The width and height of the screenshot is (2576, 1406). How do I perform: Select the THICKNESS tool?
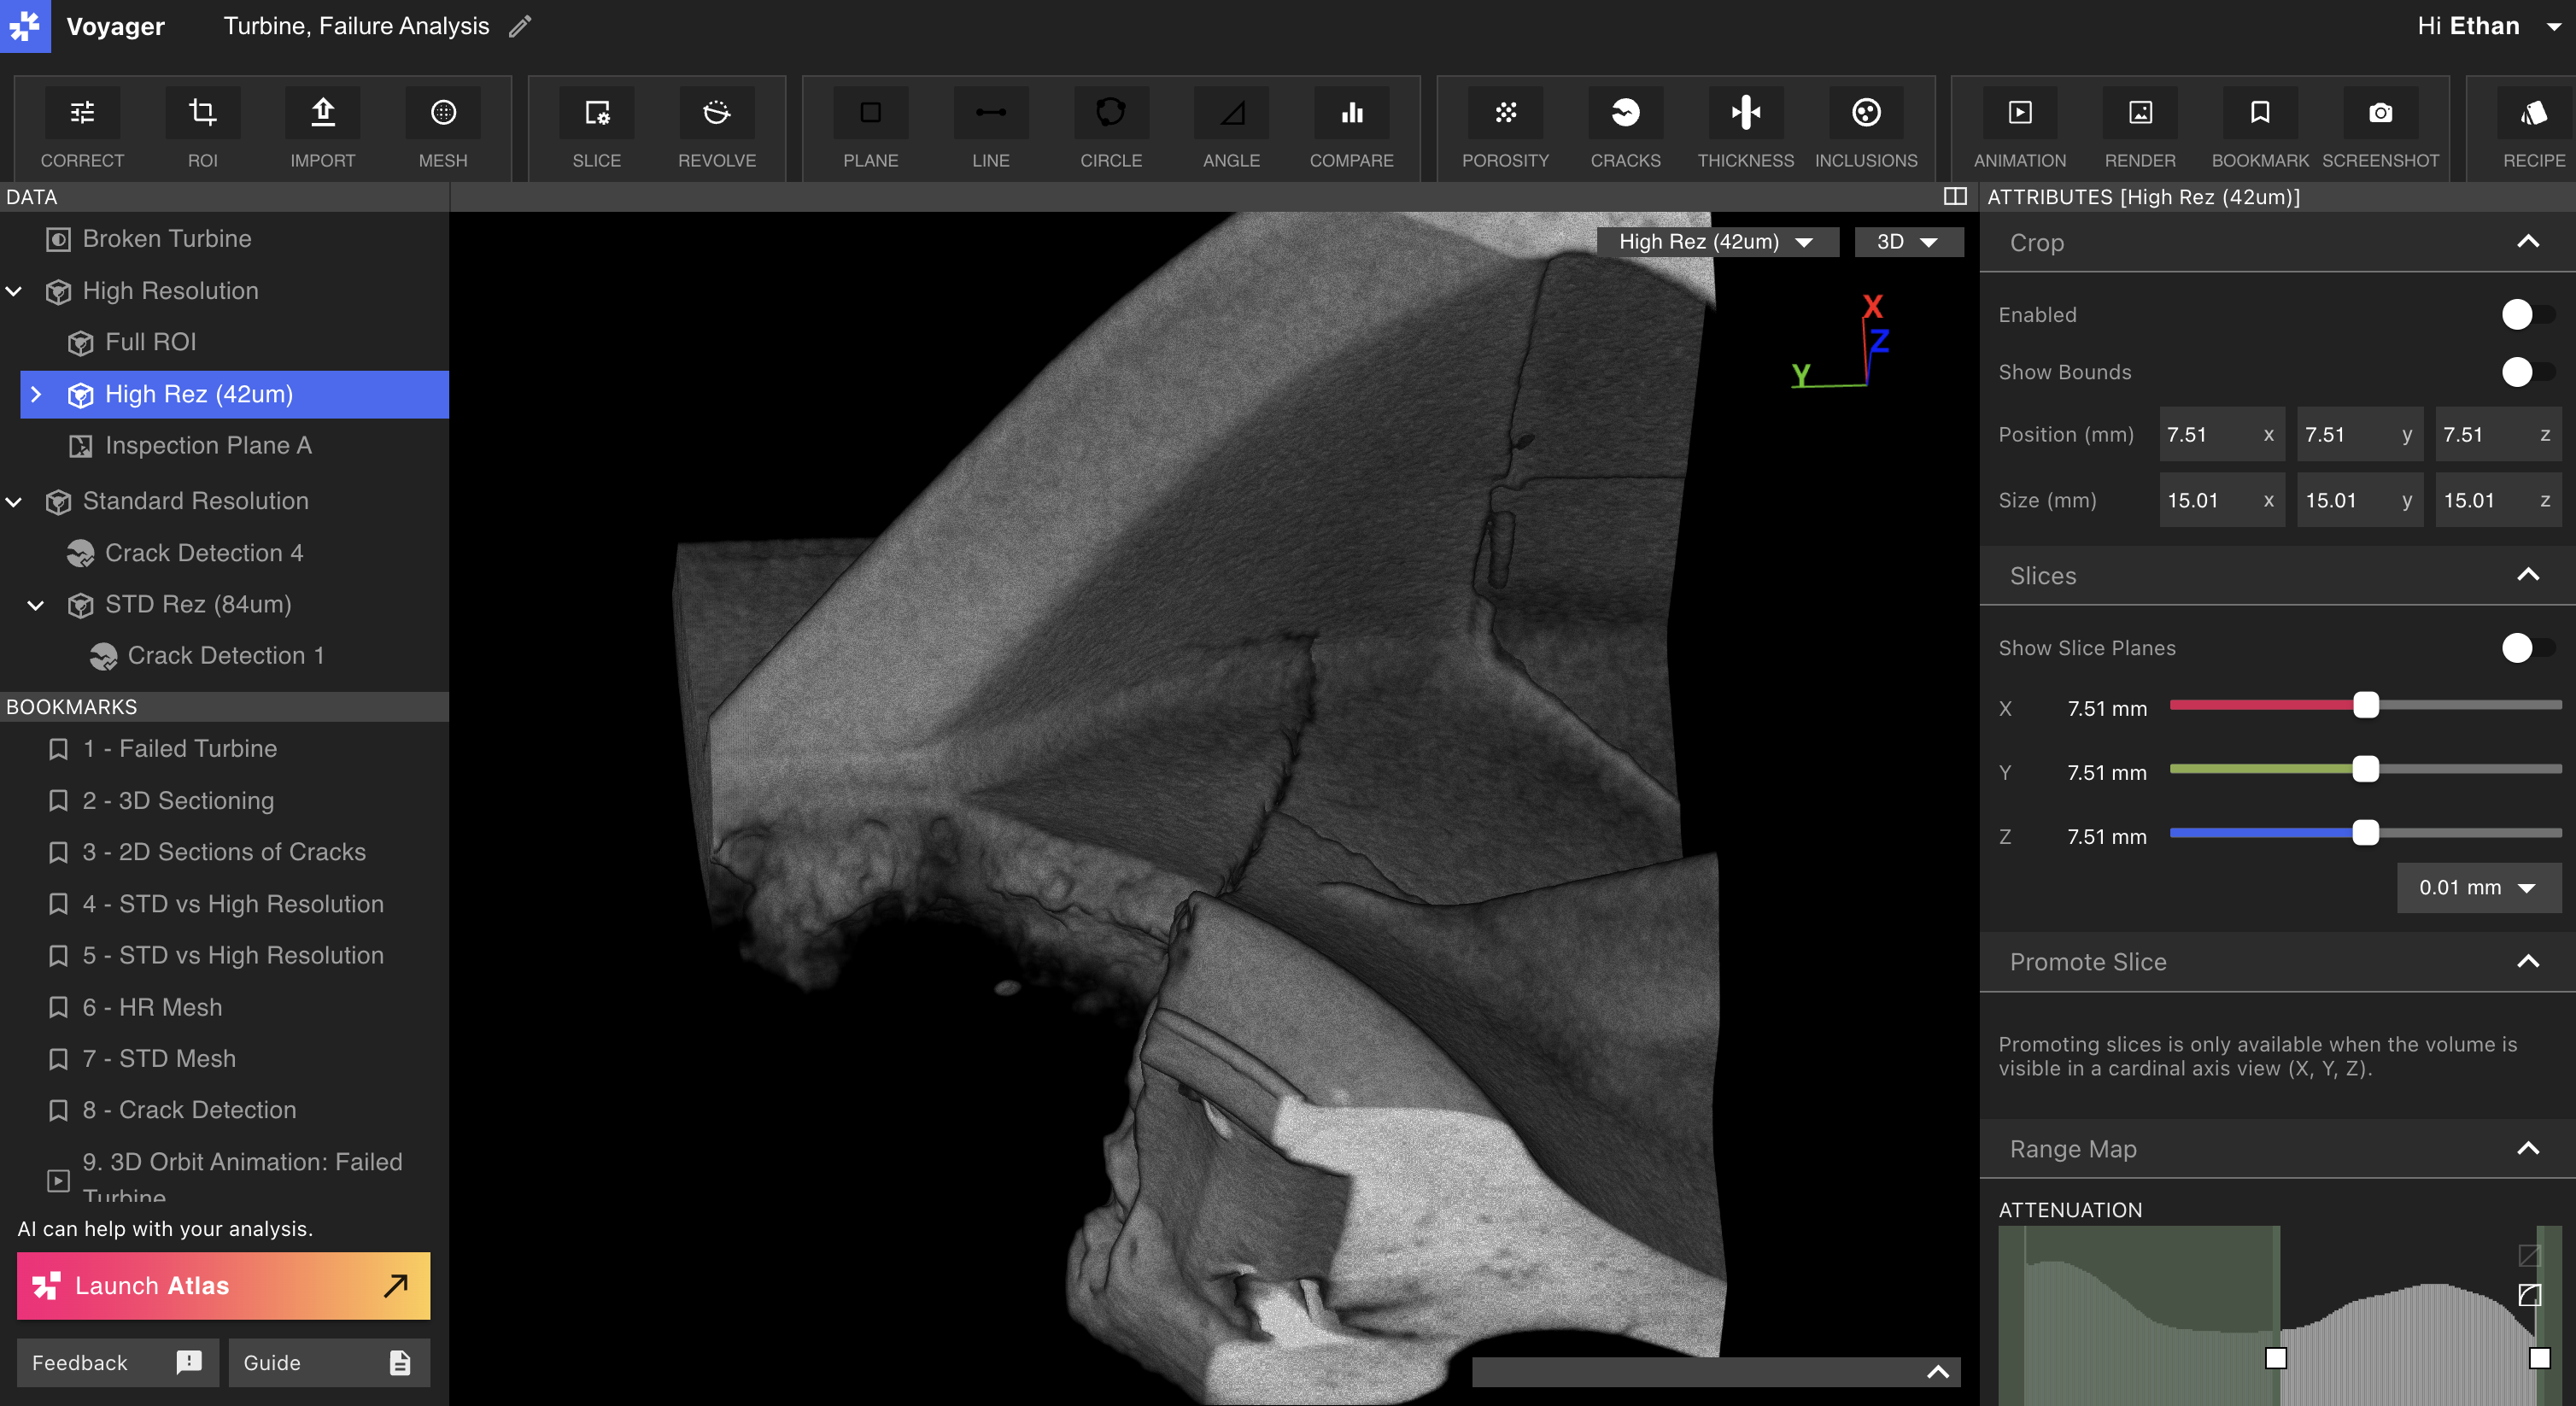coord(1745,128)
